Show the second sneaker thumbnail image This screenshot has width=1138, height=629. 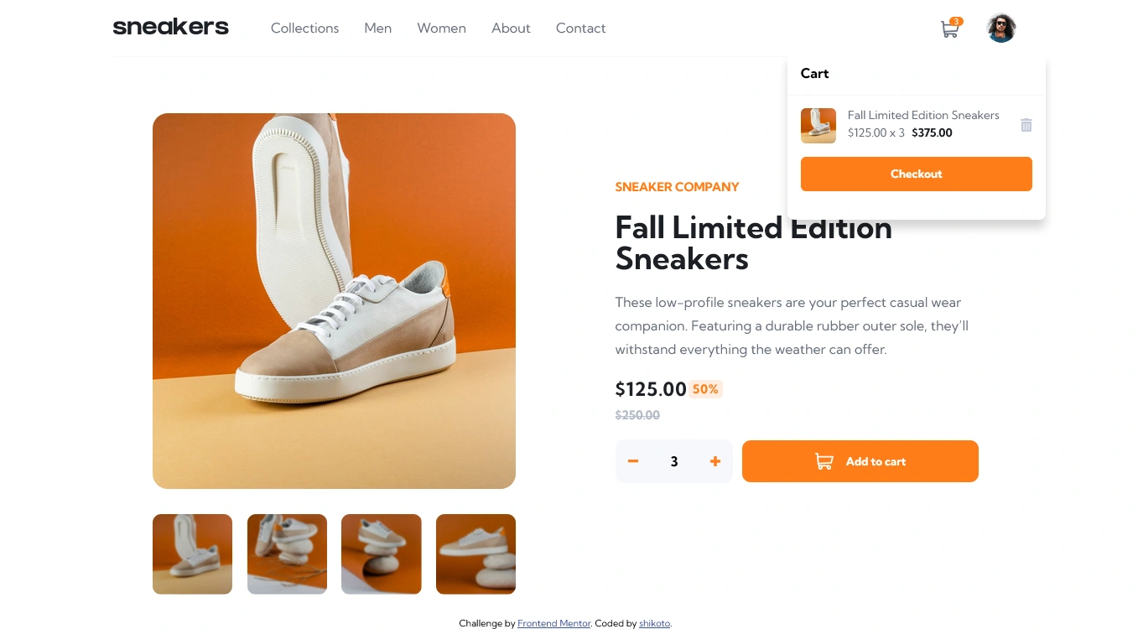[287, 554]
